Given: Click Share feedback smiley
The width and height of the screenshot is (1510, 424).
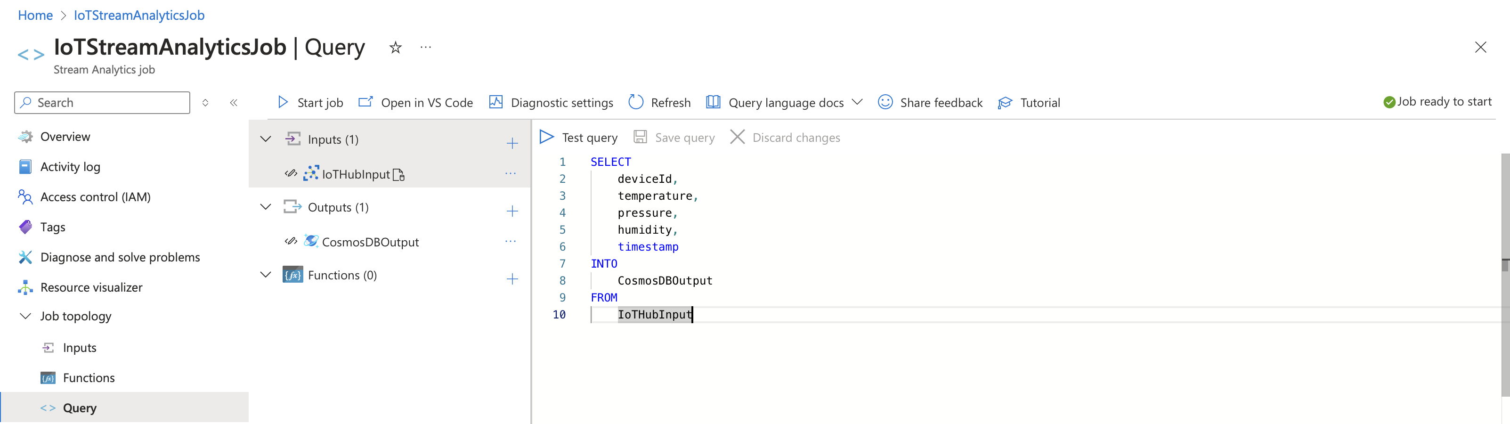Looking at the screenshot, I should click(x=885, y=102).
